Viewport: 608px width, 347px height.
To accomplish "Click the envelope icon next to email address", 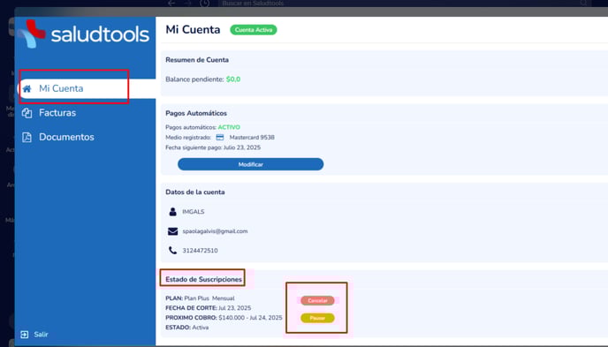I will pyautogui.click(x=173, y=231).
